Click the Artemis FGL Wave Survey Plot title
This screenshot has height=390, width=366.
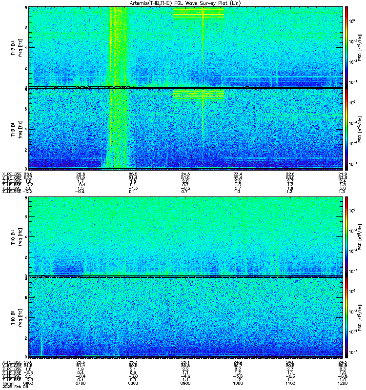click(x=185, y=3)
